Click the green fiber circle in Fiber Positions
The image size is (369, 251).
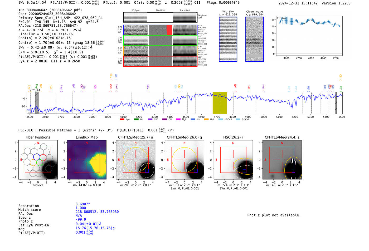point(40,163)
